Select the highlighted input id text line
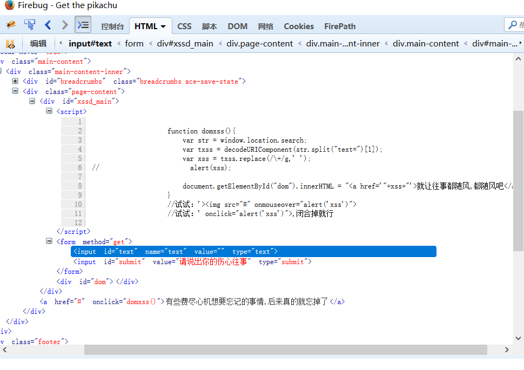The image size is (524, 370). [x=253, y=251]
